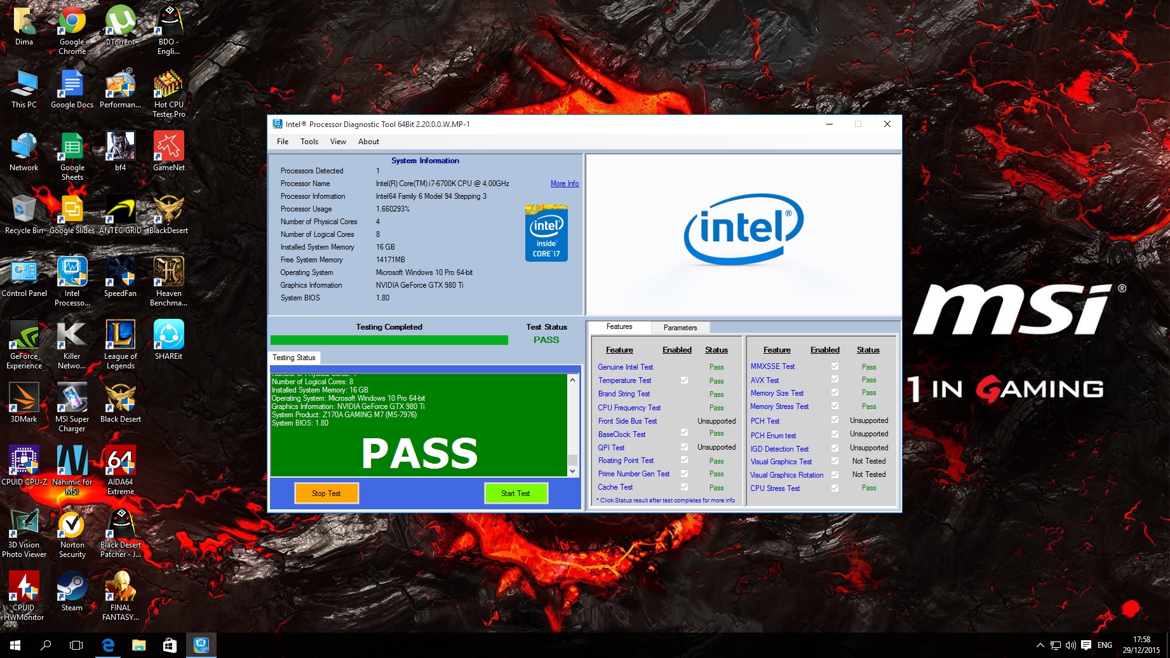Uncheck the AVX Test enabled checkbox
The width and height of the screenshot is (1170, 658).
tap(835, 379)
